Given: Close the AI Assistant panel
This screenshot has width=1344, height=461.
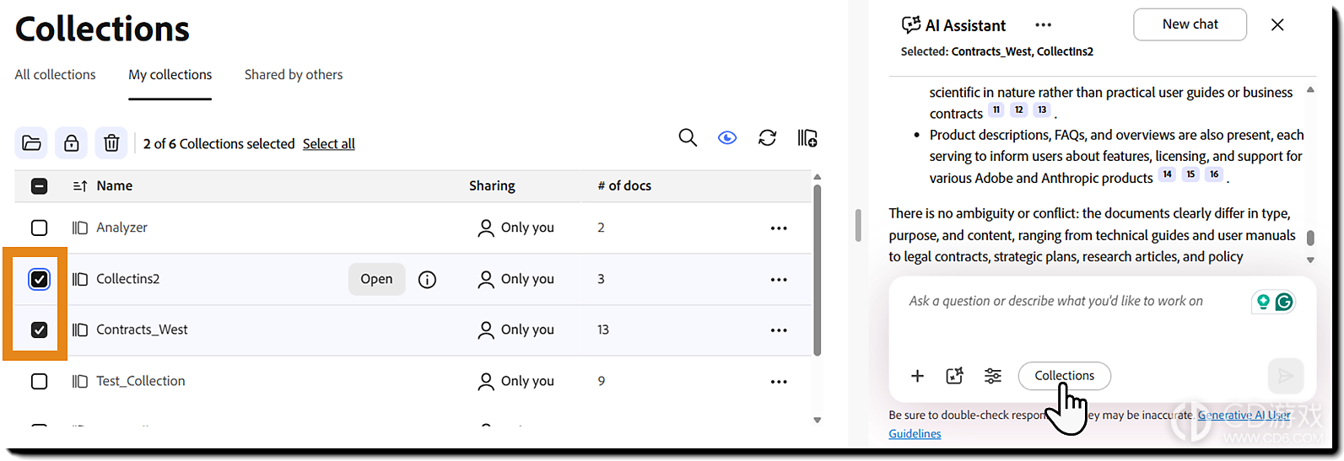Looking at the screenshot, I should (x=1277, y=24).
